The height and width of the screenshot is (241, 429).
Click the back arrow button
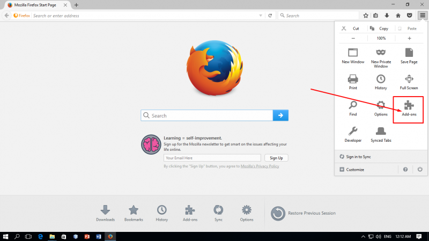click(6, 16)
